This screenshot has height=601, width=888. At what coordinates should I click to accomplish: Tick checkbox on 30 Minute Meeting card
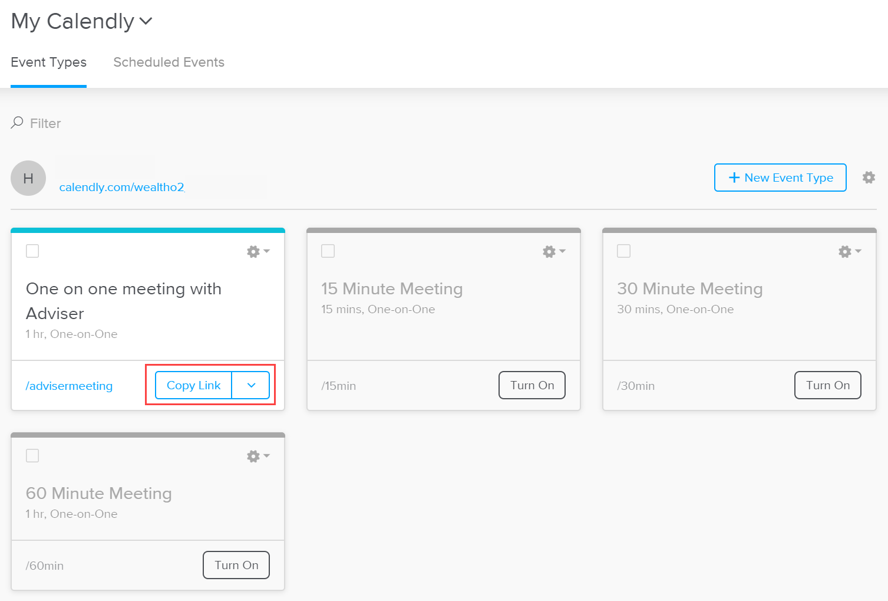tap(623, 251)
